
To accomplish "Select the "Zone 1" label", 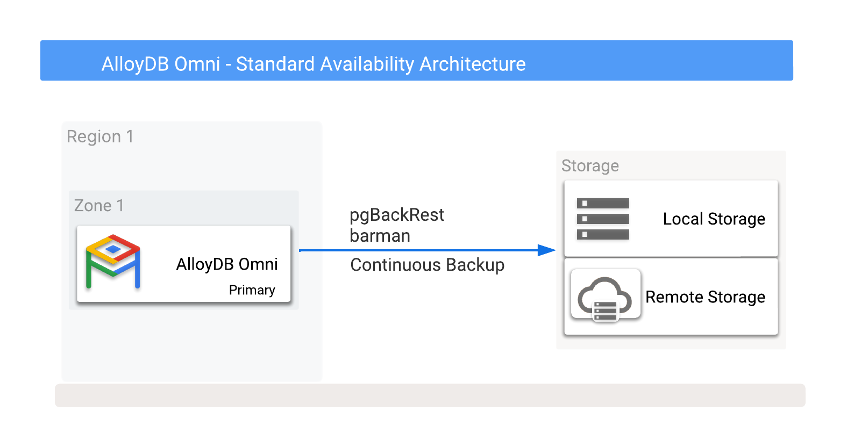I will coord(99,206).
